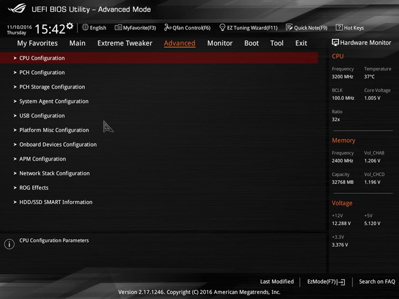Switch to EzMode(F7) label
399x299 pixels.
point(321,281)
